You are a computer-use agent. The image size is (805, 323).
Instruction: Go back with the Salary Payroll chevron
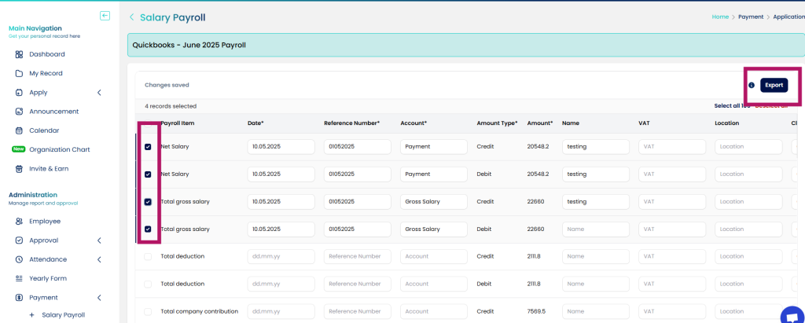(131, 17)
